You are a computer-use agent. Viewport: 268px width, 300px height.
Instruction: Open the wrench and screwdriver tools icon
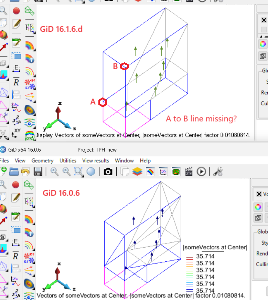click(217, 171)
